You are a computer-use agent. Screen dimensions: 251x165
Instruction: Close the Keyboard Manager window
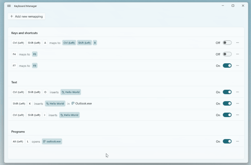pos(243,6)
